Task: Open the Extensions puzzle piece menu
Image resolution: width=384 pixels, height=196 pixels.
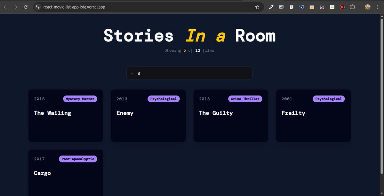Action: (353, 7)
